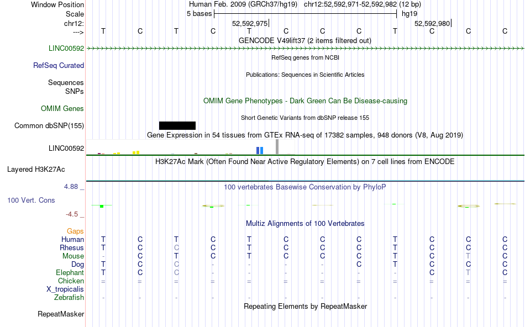
Task: Click the 100 vertebrates Basewise Conservation by PhyloP title
Action: click(305, 187)
